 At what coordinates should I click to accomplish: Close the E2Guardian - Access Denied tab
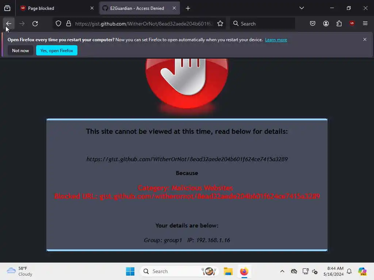pyautogui.click(x=174, y=8)
